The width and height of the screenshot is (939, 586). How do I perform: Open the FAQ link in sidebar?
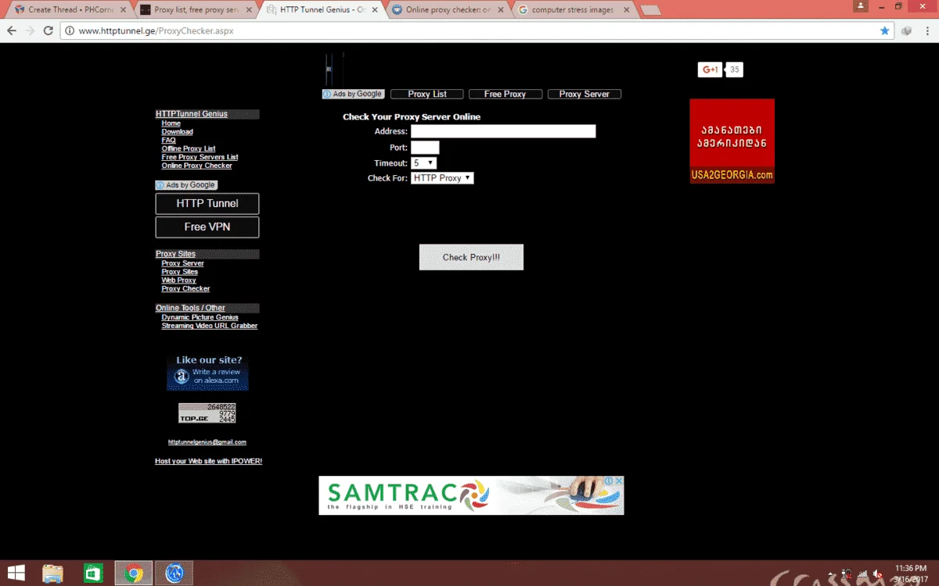(x=168, y=141)
